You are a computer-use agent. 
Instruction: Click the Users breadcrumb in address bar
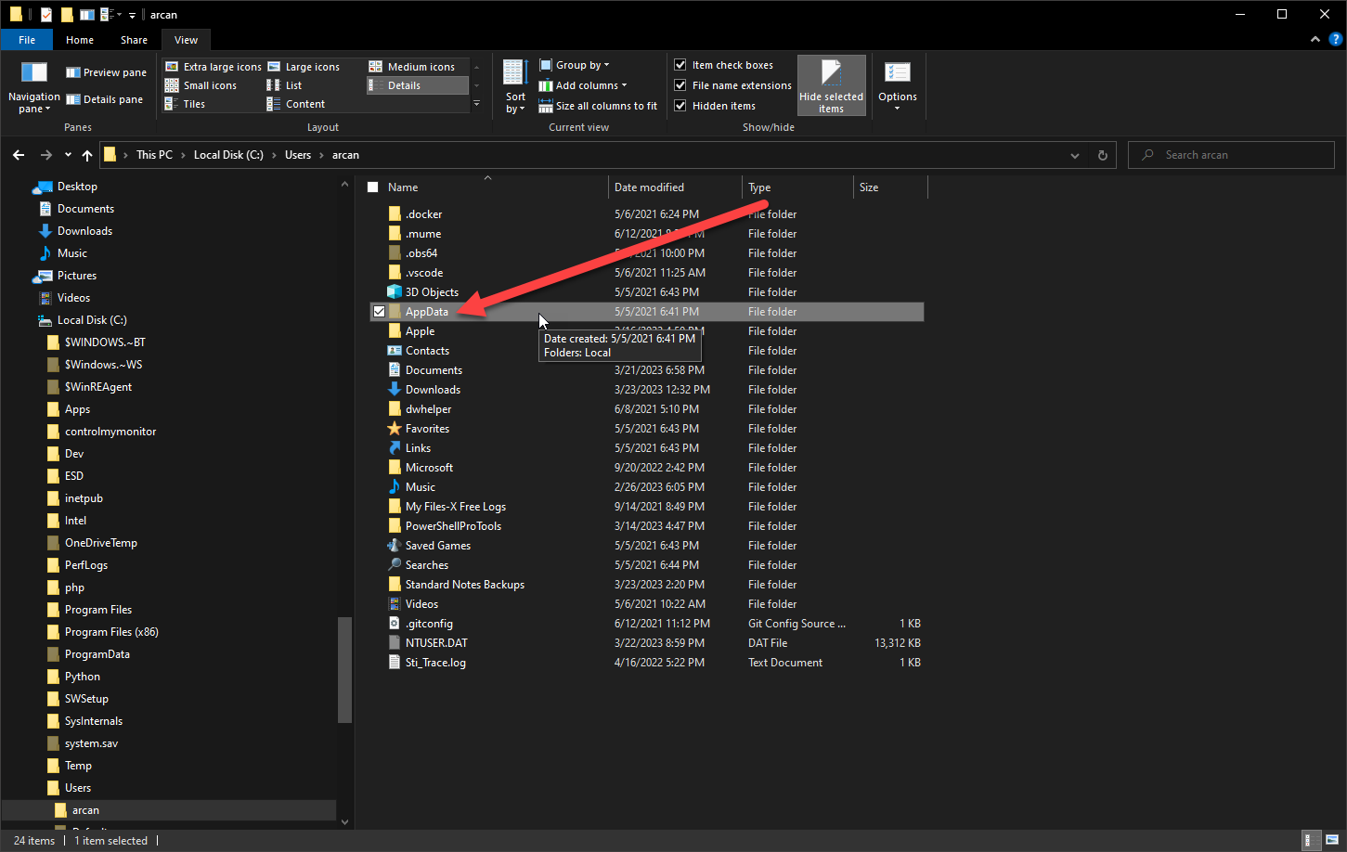click(x=298, y=155)
